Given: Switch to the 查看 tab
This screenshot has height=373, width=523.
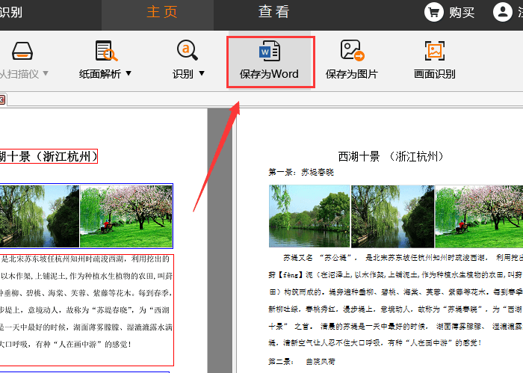Looking at the screenshot, I should [273, 12].
